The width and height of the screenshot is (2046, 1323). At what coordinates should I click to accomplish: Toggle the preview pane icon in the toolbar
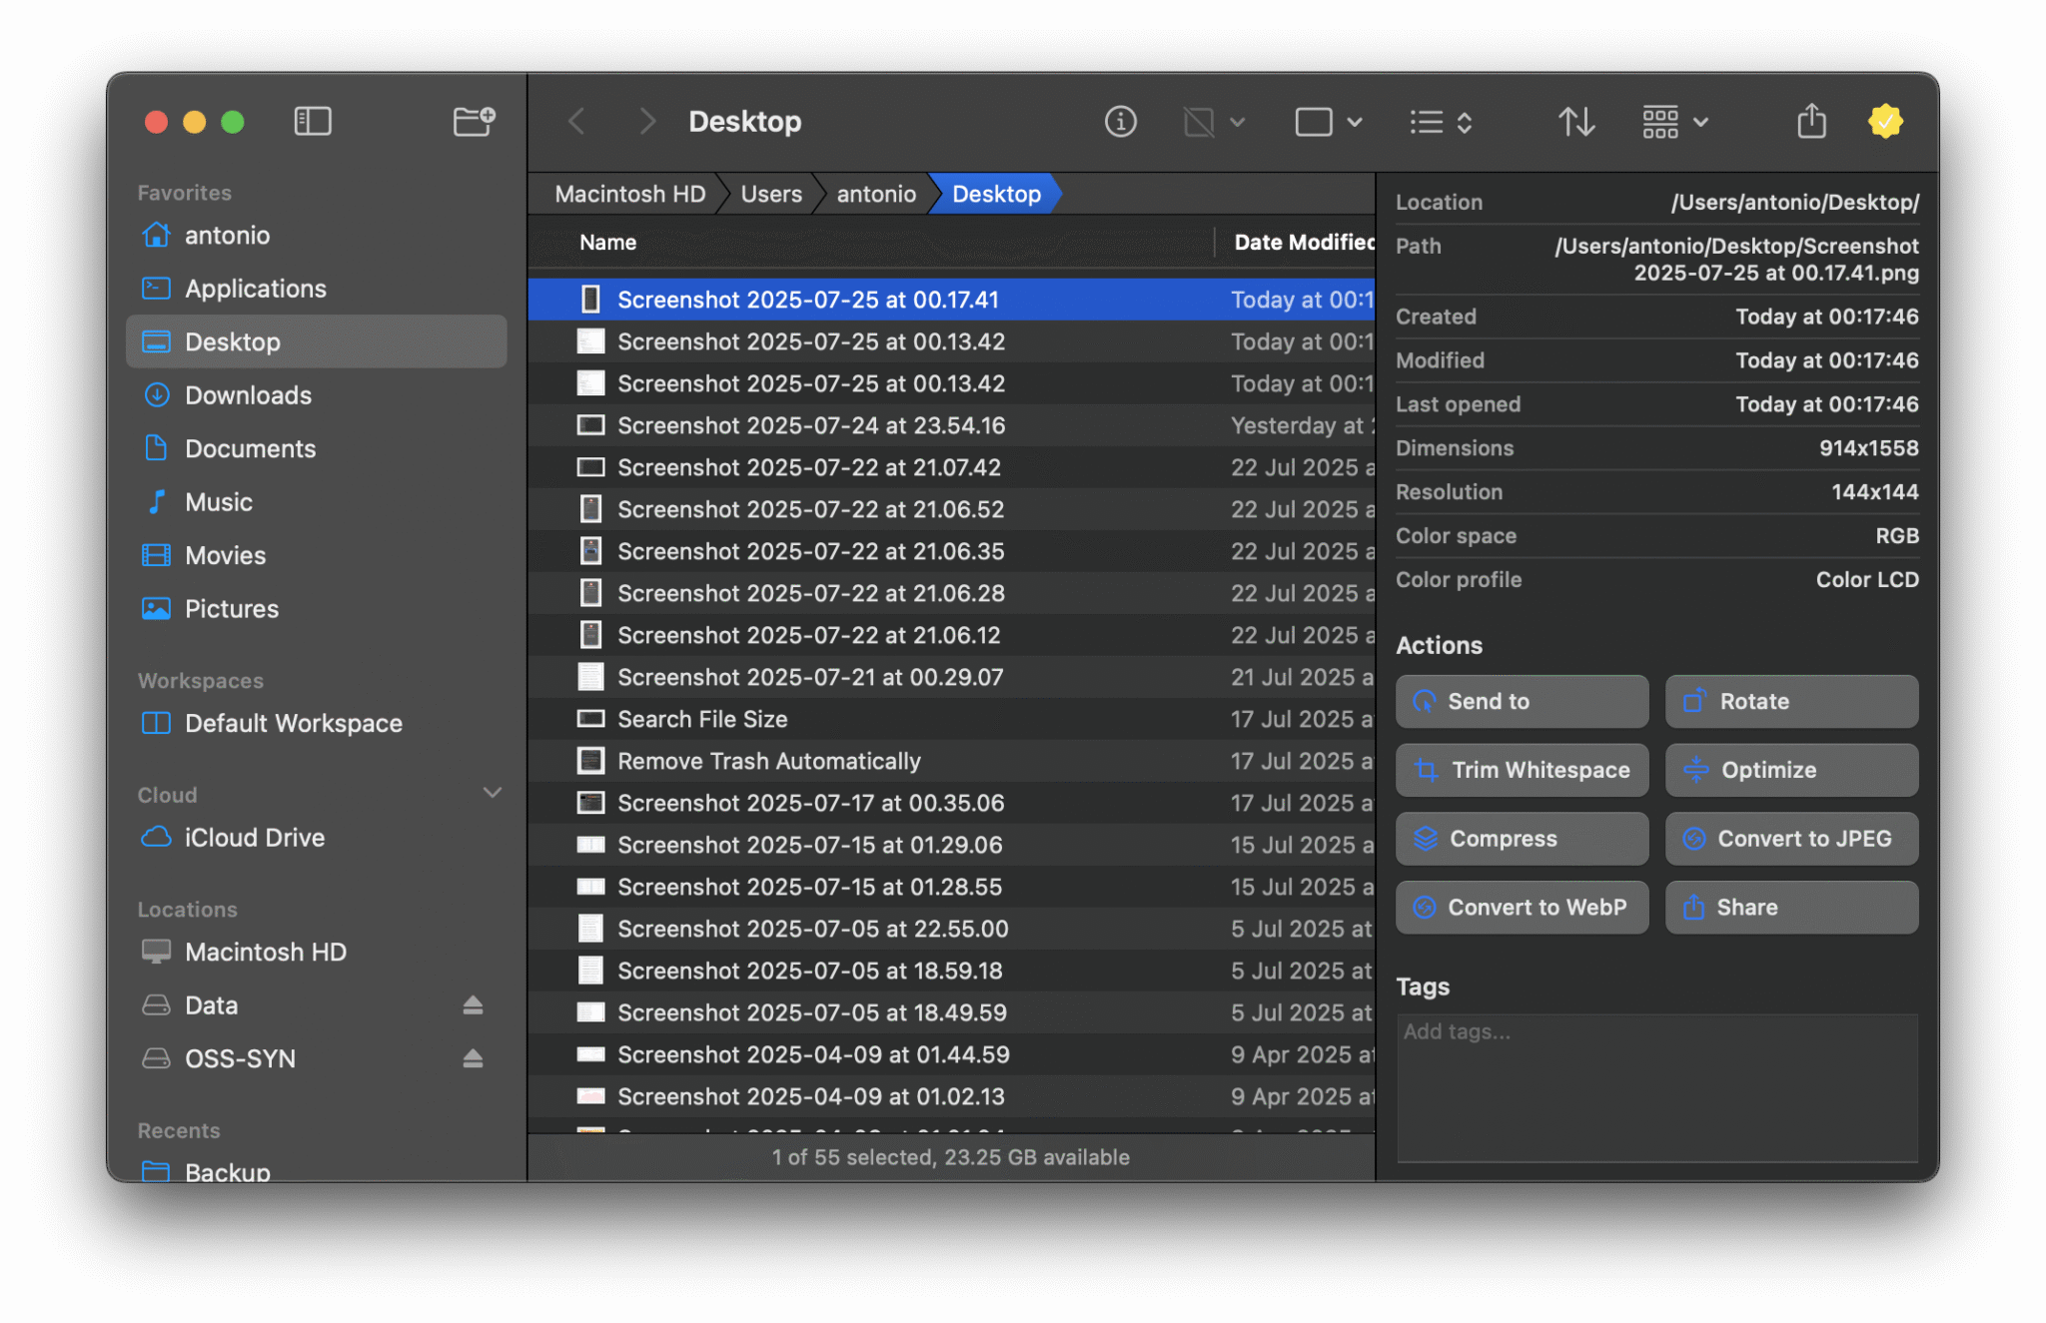[1197, 121]
